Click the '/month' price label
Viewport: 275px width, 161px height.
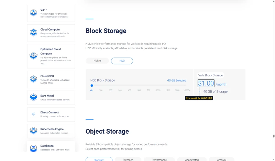[x=221, y=84]
